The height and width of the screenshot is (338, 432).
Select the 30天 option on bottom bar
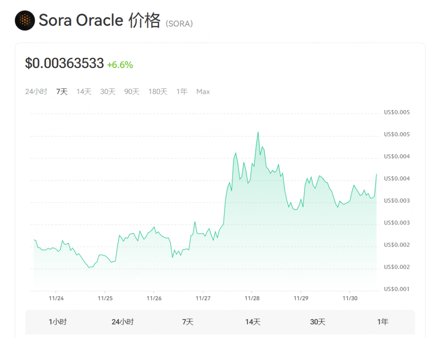click(x=317, y=322)
